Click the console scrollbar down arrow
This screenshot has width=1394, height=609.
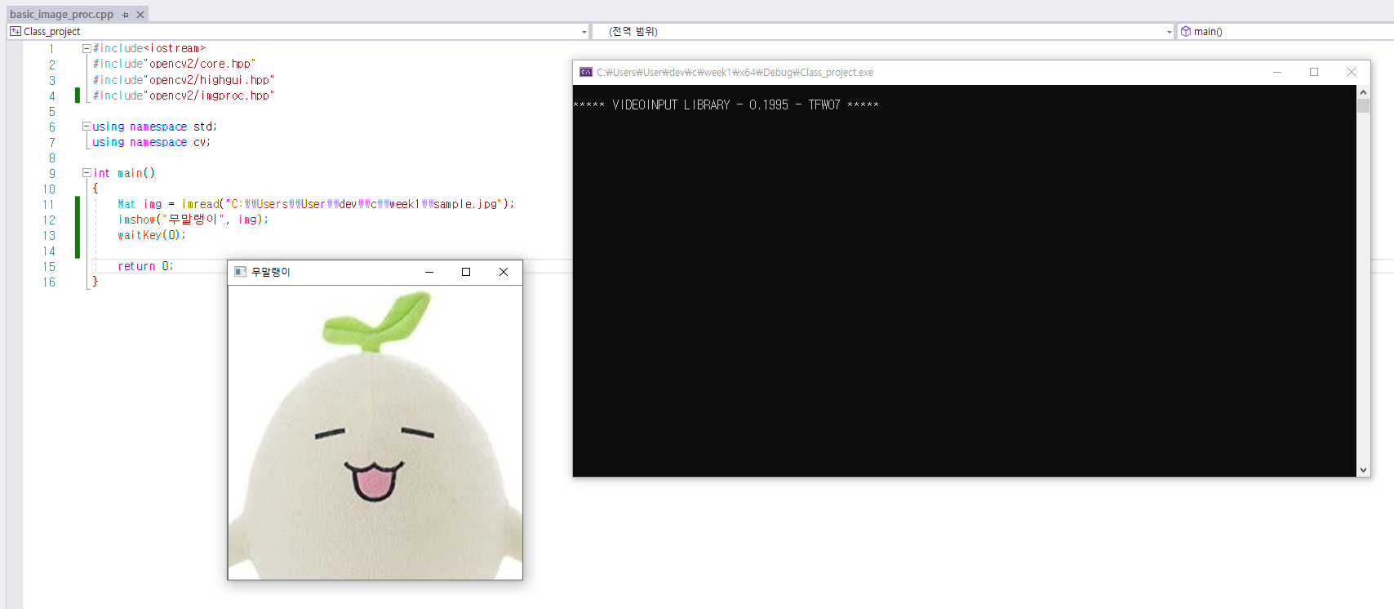pyautogui.click(x=1363, y=470)
